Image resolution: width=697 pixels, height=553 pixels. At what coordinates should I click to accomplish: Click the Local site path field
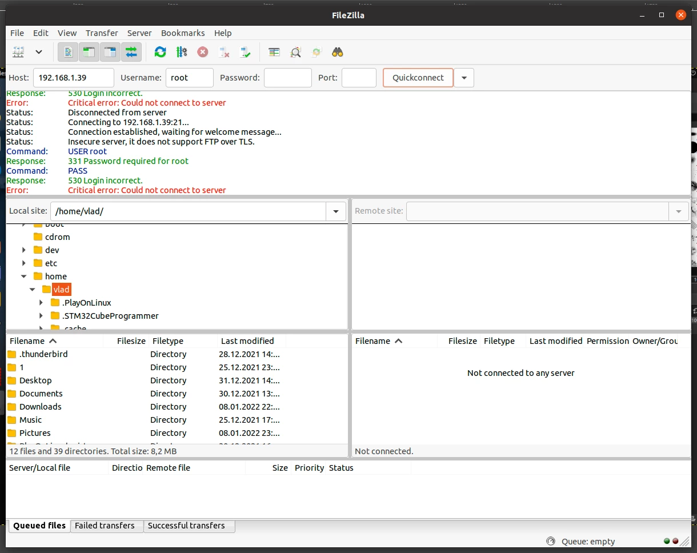click(188, 211)
